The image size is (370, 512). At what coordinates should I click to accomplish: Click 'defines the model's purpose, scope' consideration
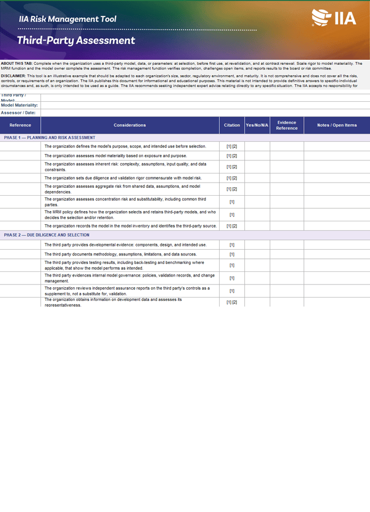[x=125, y=146]
